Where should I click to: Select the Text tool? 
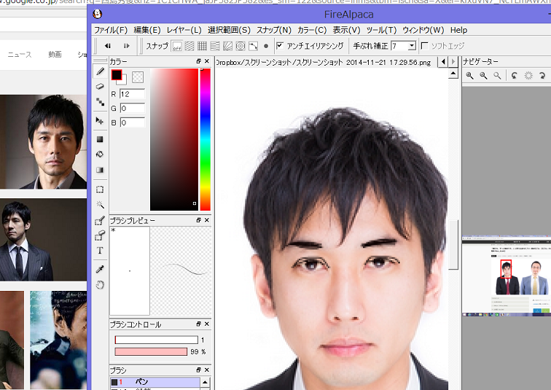[100, 251]
